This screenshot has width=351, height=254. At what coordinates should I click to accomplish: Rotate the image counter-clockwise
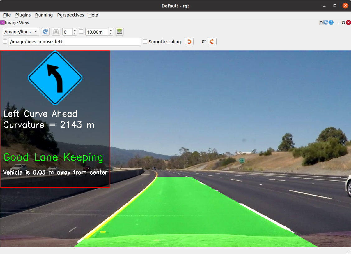coord(189,41)
